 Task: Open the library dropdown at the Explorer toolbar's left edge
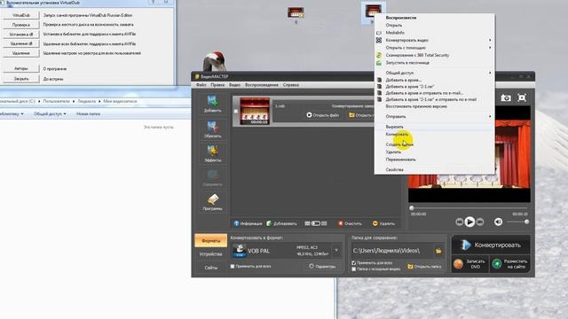[12, 114]
